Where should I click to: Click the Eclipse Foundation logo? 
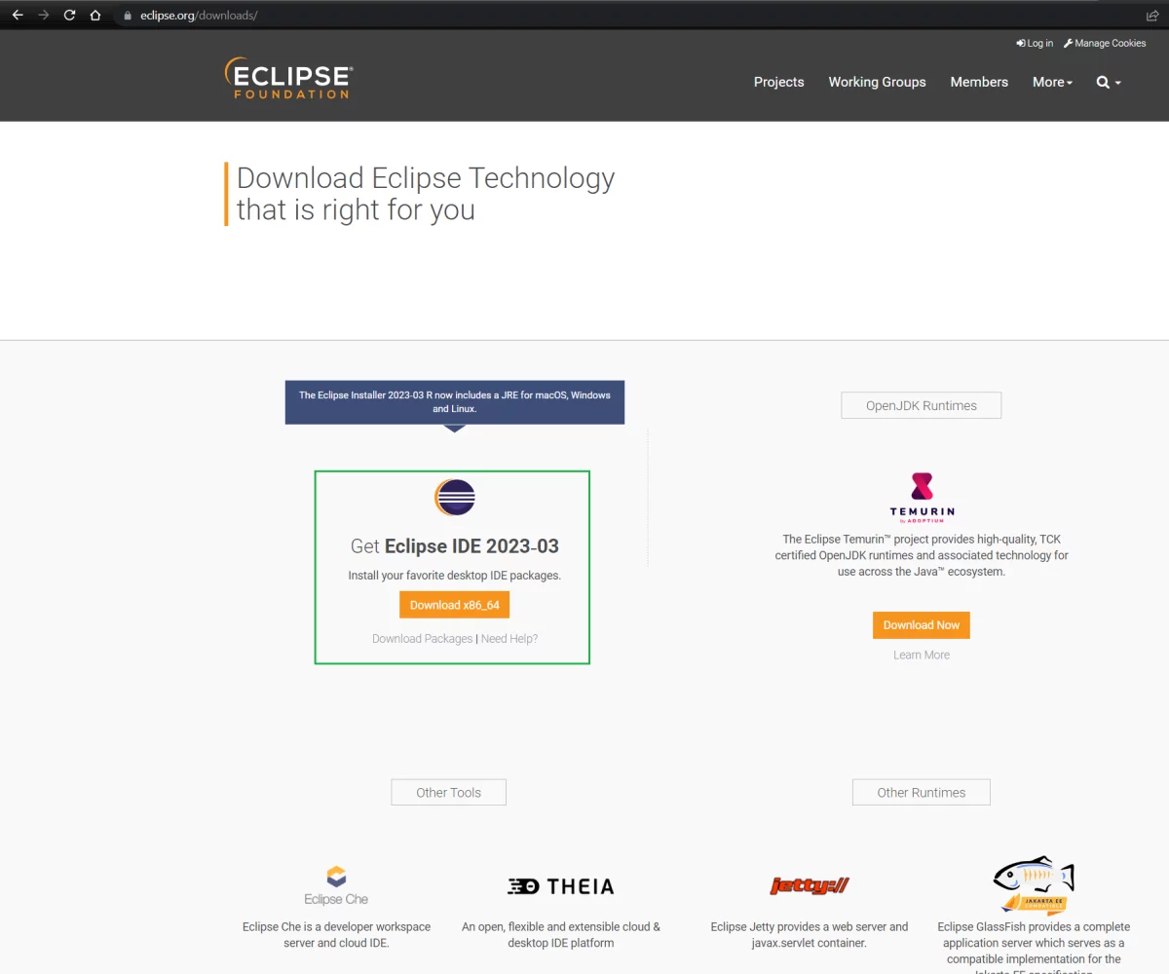[288, 79]
